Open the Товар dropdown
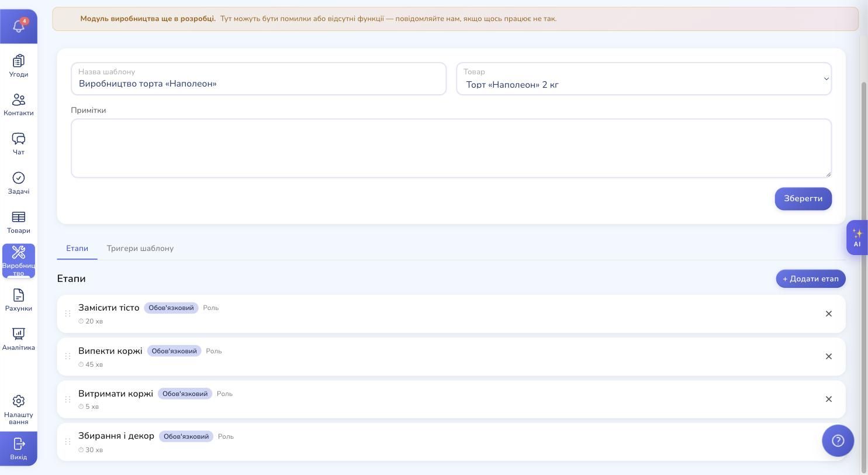 point(644,79)
